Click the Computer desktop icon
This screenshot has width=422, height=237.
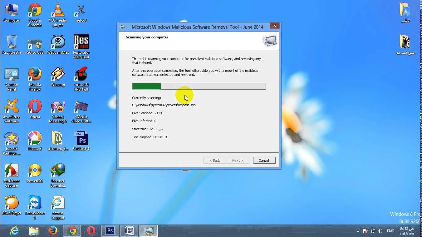point(12,13)
